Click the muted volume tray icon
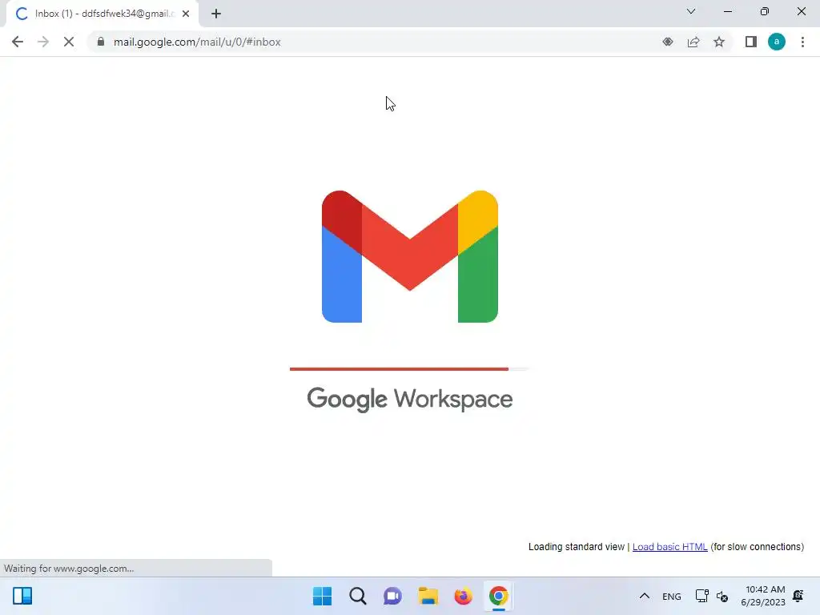Viewport: 820px width, 615px height. pyautogui.click(x=722, y=596)
